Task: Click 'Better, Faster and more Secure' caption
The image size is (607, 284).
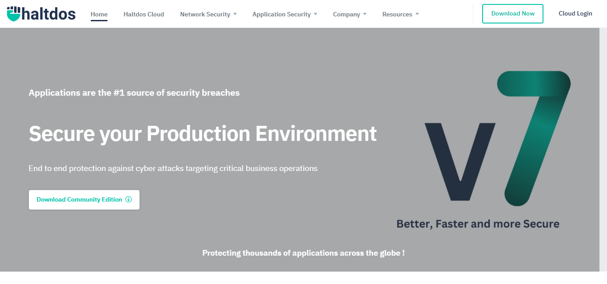Action: pyautogui.click(x=478, y=224)
